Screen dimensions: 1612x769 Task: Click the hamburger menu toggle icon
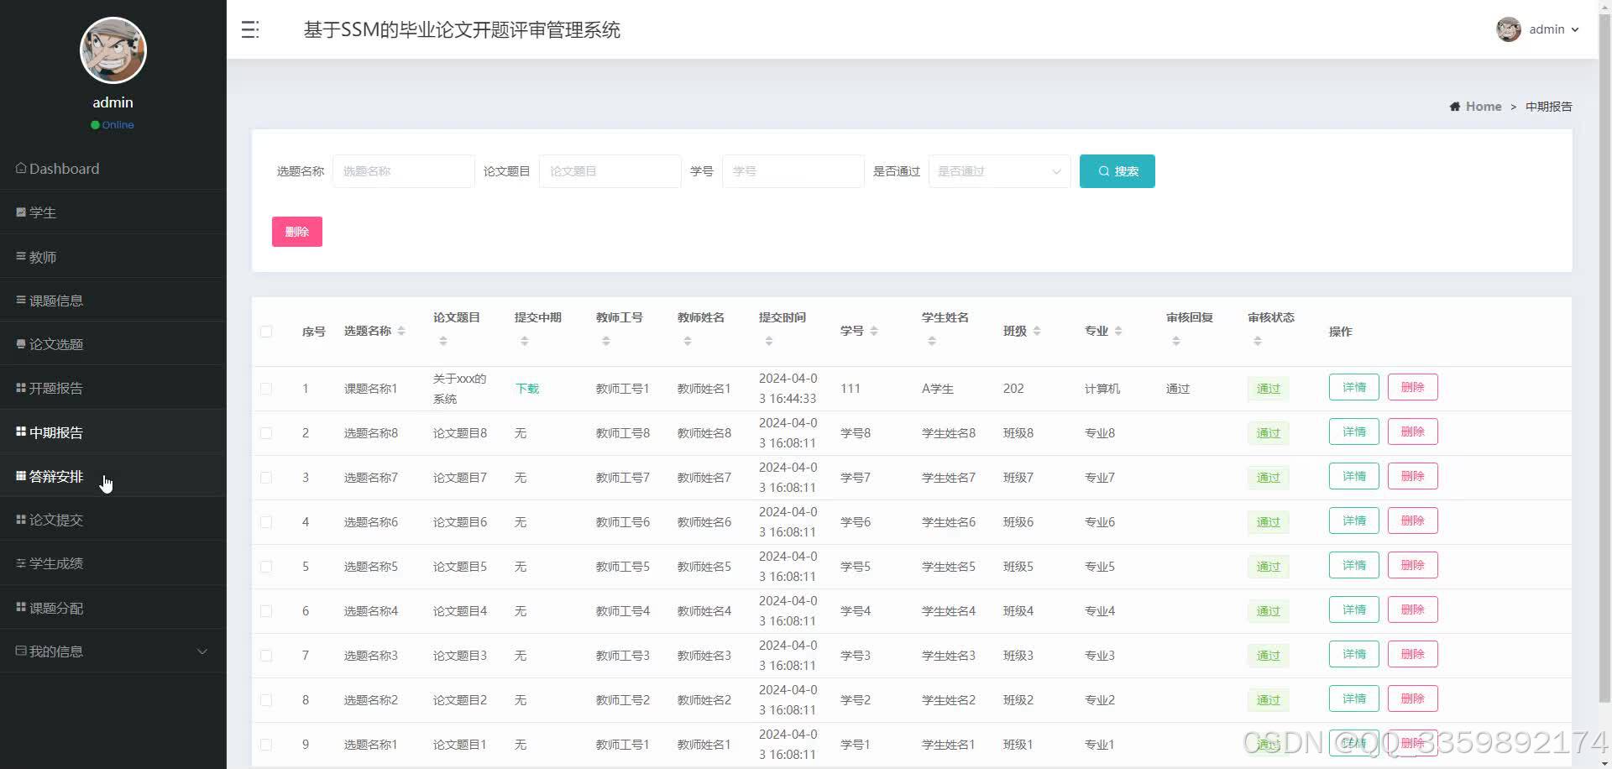pos(249,29)
